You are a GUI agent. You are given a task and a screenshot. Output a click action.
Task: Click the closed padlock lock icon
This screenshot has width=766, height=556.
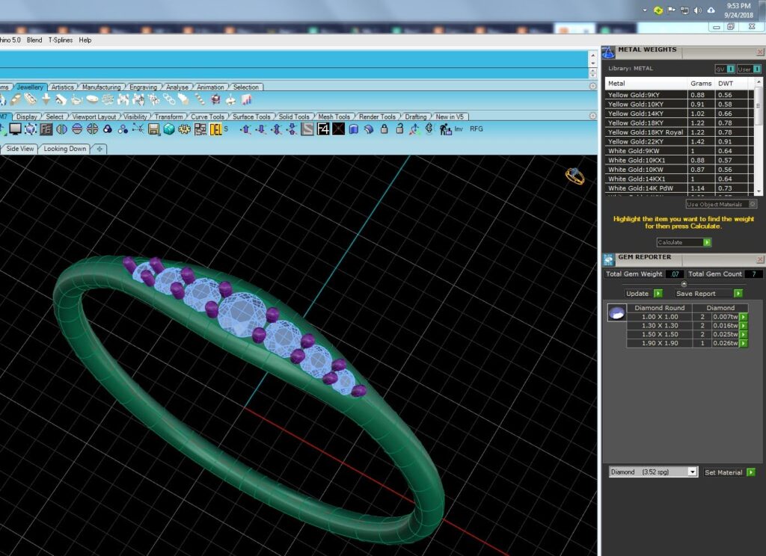point(384,129)
